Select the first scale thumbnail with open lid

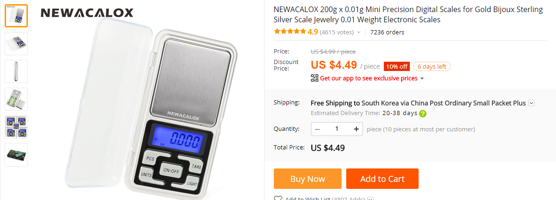(x=16, y=16)
